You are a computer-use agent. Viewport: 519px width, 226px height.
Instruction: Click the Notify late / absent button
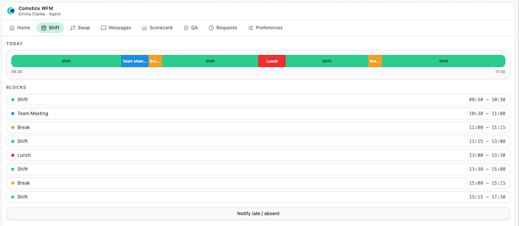(258, 213)
